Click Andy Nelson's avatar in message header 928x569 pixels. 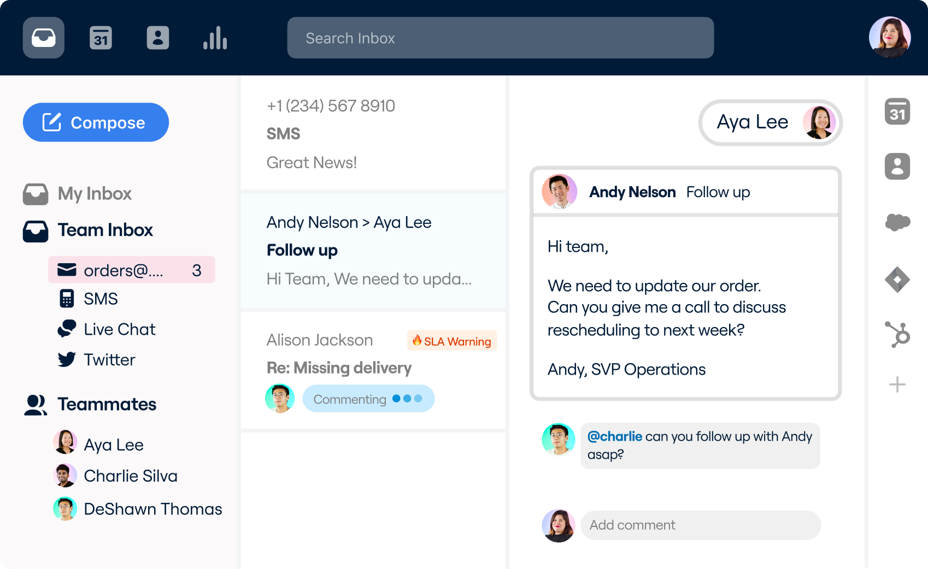pos(560,192)
